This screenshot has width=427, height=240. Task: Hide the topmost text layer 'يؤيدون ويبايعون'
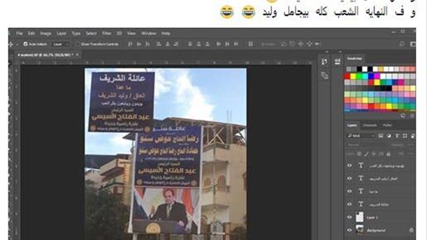(x=350, y=165)
